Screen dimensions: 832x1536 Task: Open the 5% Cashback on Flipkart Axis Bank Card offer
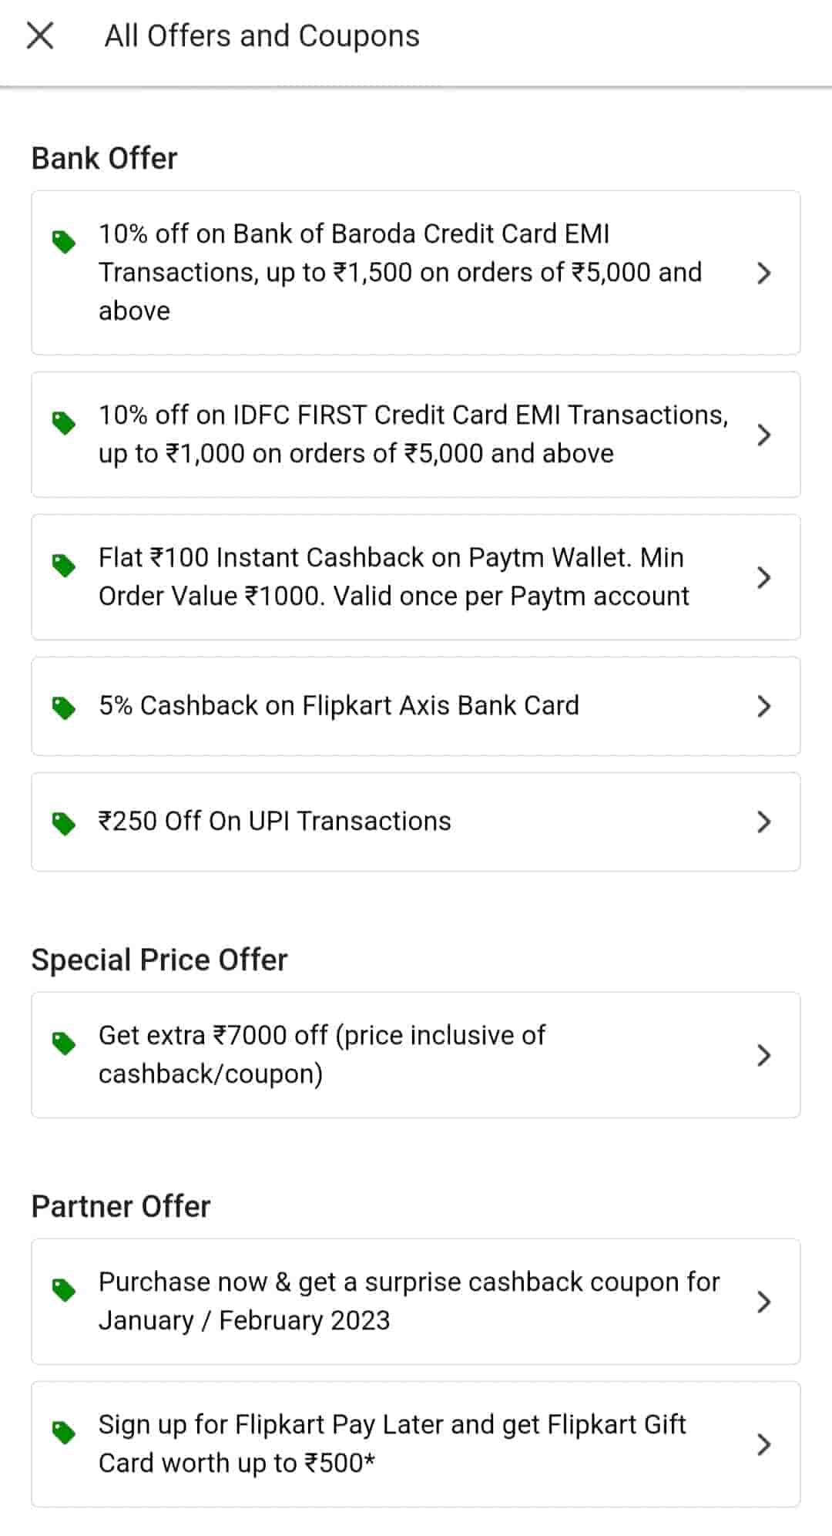[339, 706]
